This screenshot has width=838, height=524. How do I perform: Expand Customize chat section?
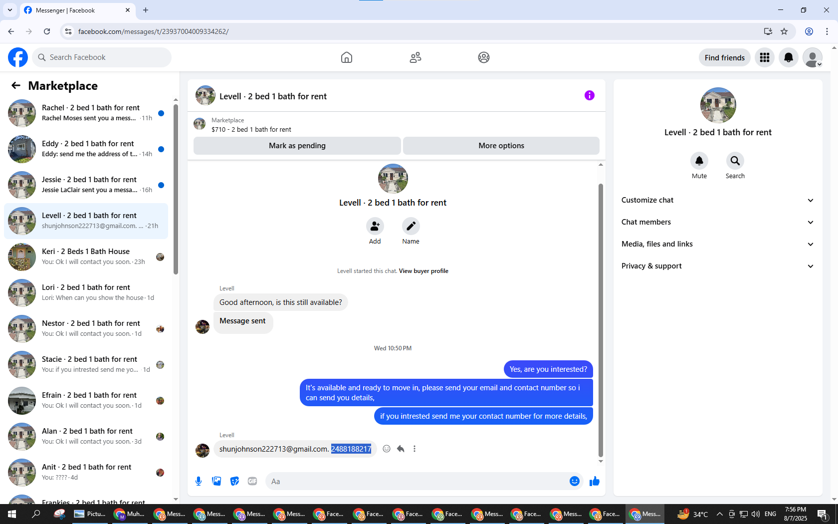coord(718,200)
